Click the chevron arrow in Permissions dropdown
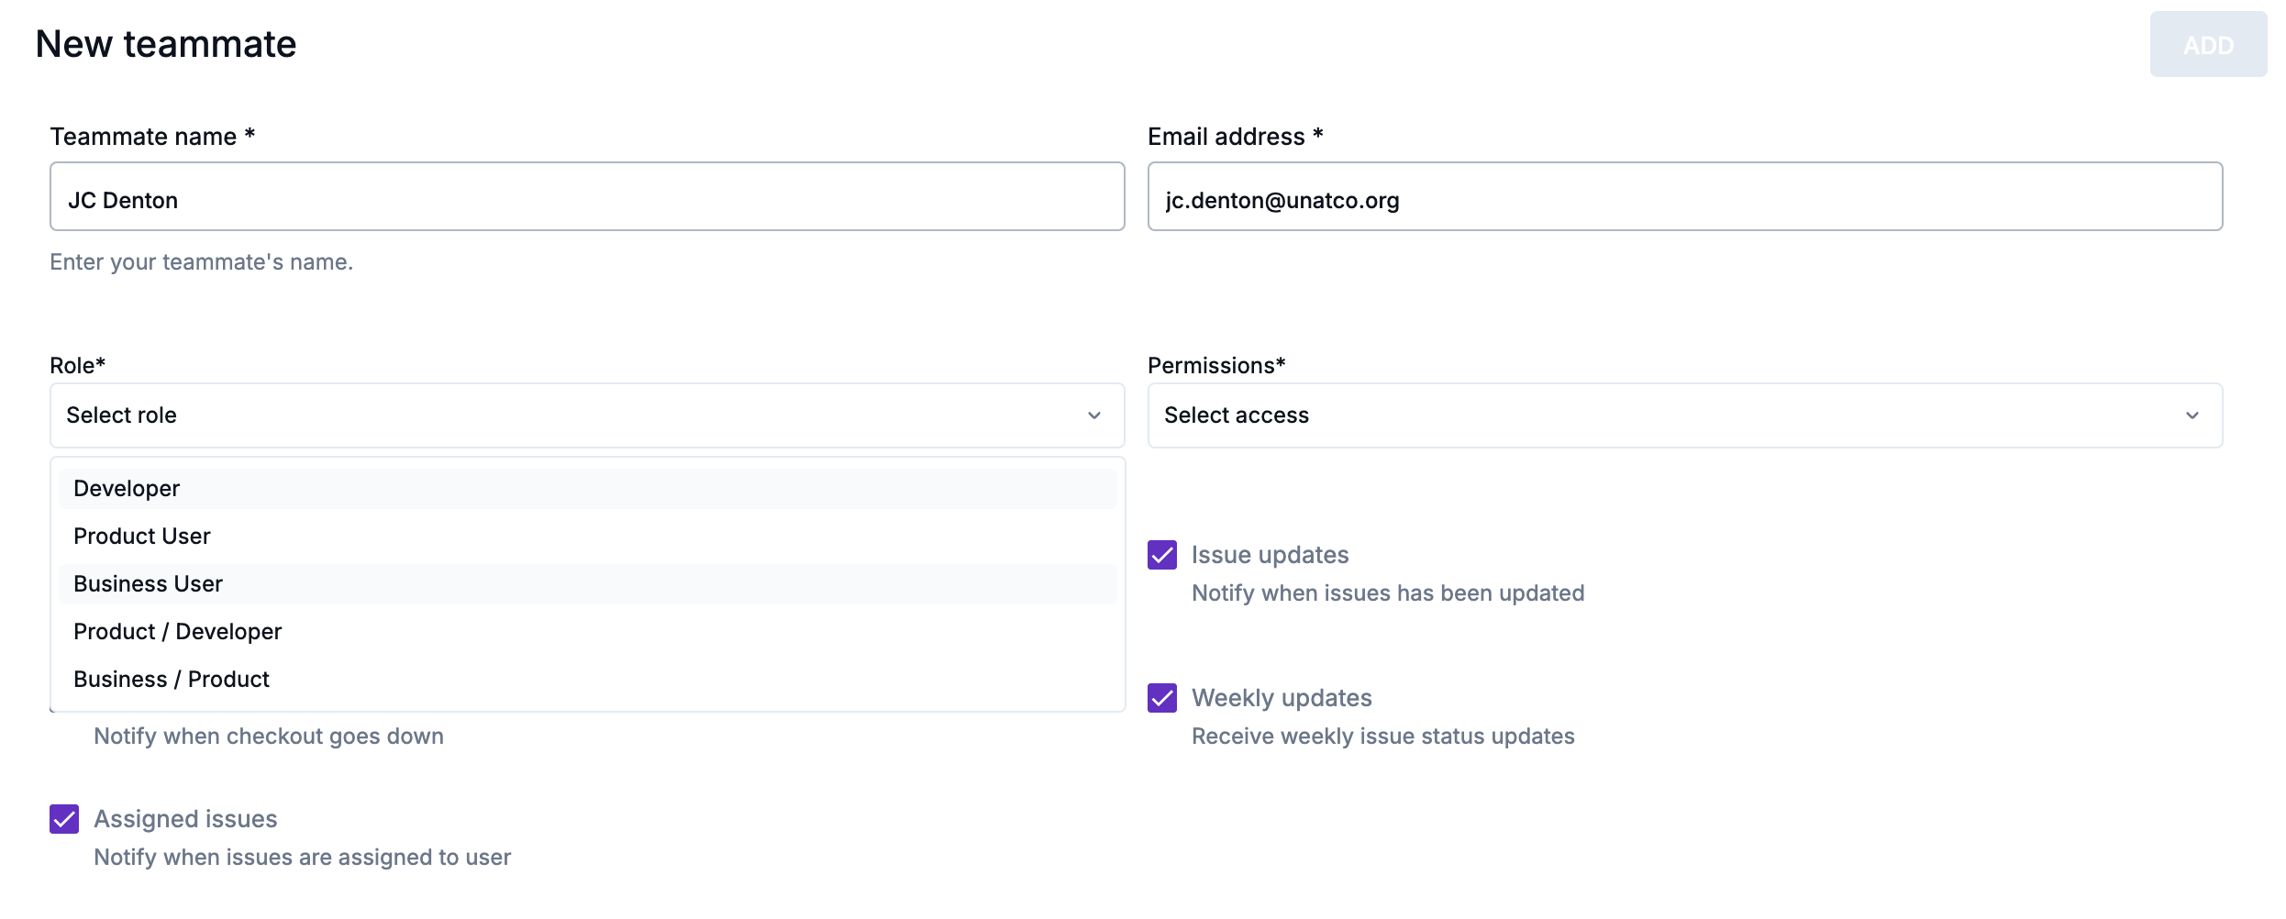The width and height of the screenshot is (2286, 919). (x=2192, y=415)
